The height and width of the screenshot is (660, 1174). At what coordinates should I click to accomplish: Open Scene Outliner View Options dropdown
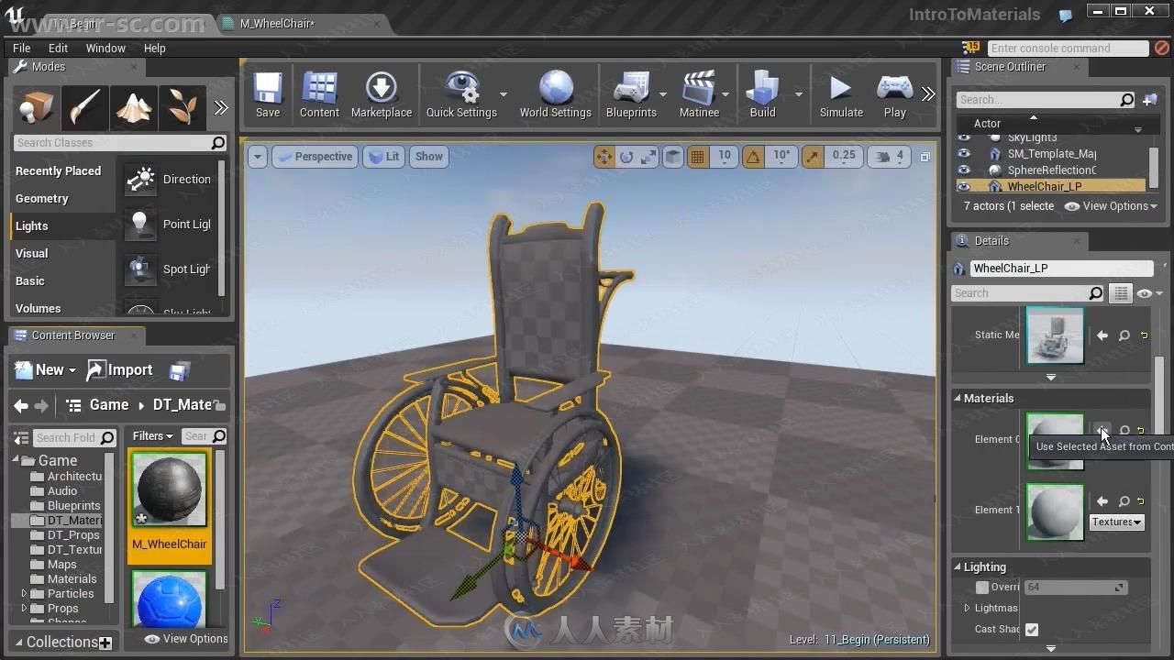click(x=1111, y=206)
